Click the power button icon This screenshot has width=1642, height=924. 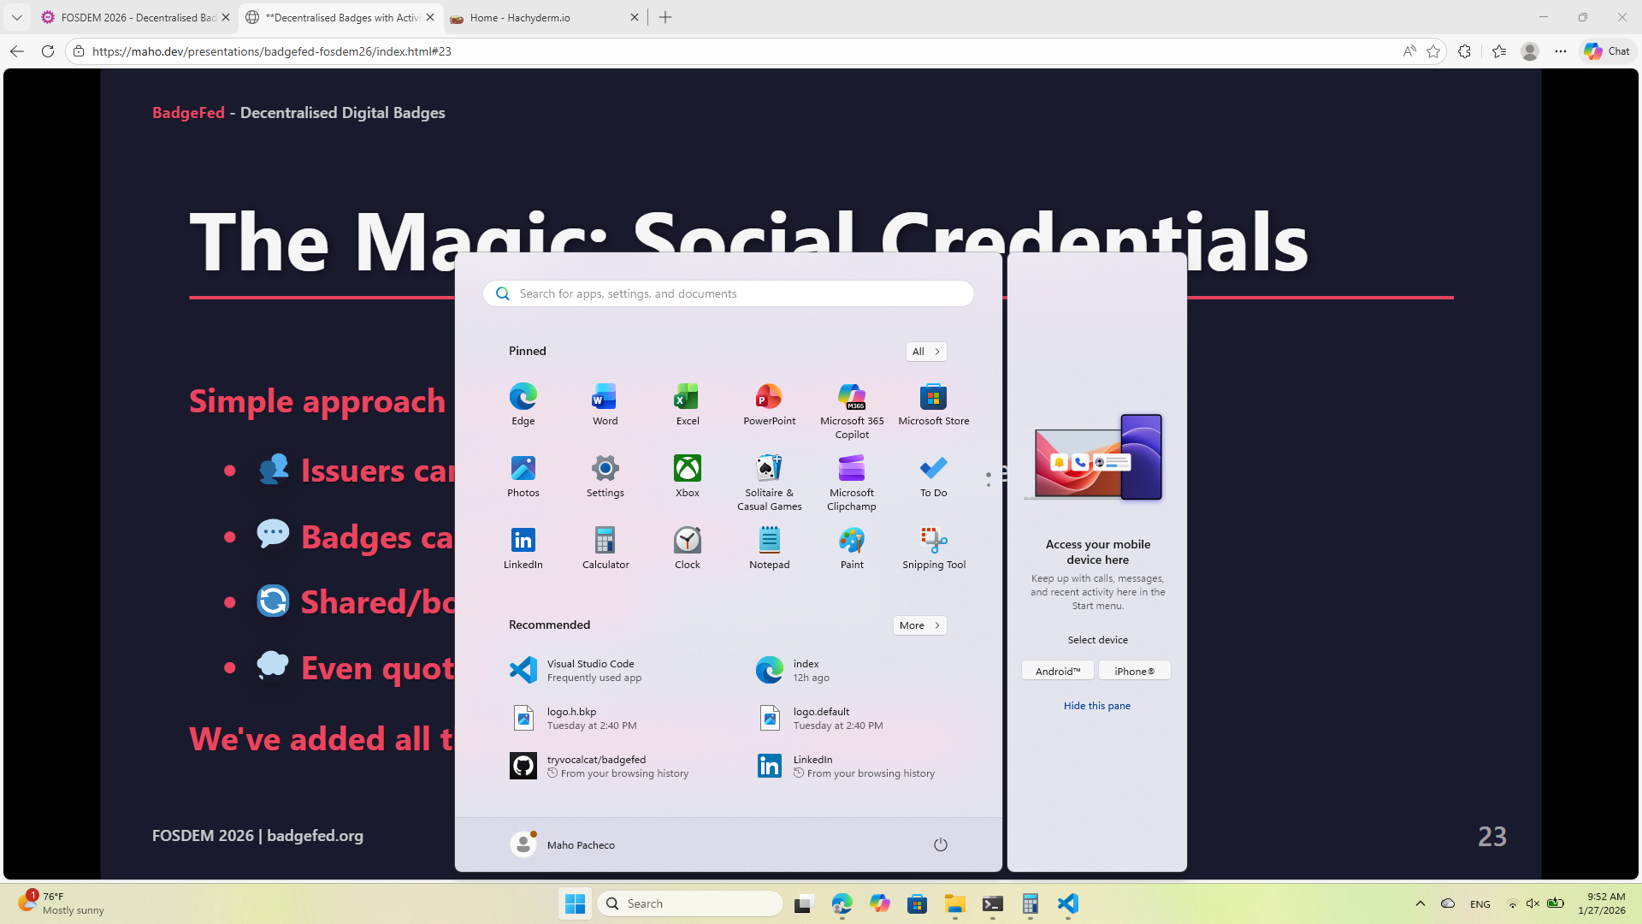(x=940, y=844)
